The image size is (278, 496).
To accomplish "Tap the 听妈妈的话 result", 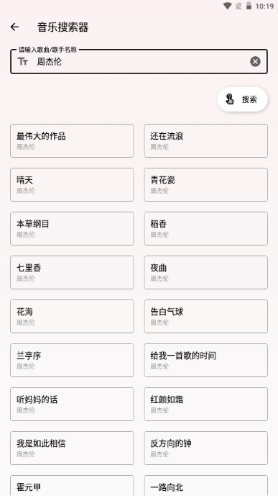I will tap(72, 405).
